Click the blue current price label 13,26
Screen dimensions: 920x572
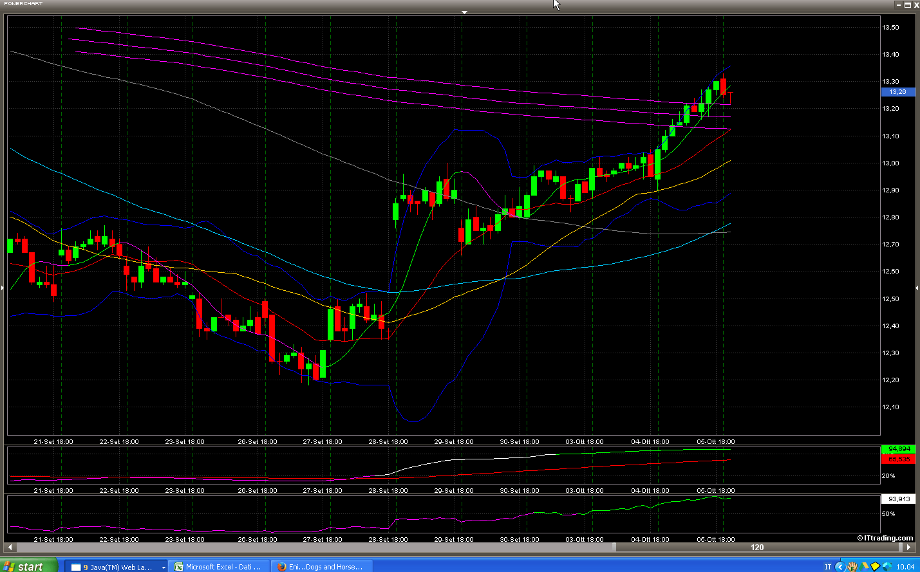897,92
